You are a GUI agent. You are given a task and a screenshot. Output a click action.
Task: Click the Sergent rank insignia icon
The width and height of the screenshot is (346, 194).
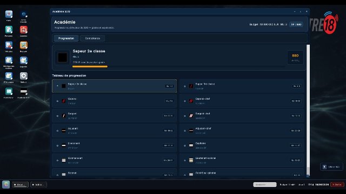pos(64,116)
